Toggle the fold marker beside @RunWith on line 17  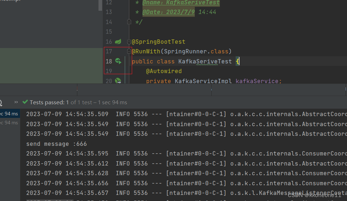click(x=129, y=51)
